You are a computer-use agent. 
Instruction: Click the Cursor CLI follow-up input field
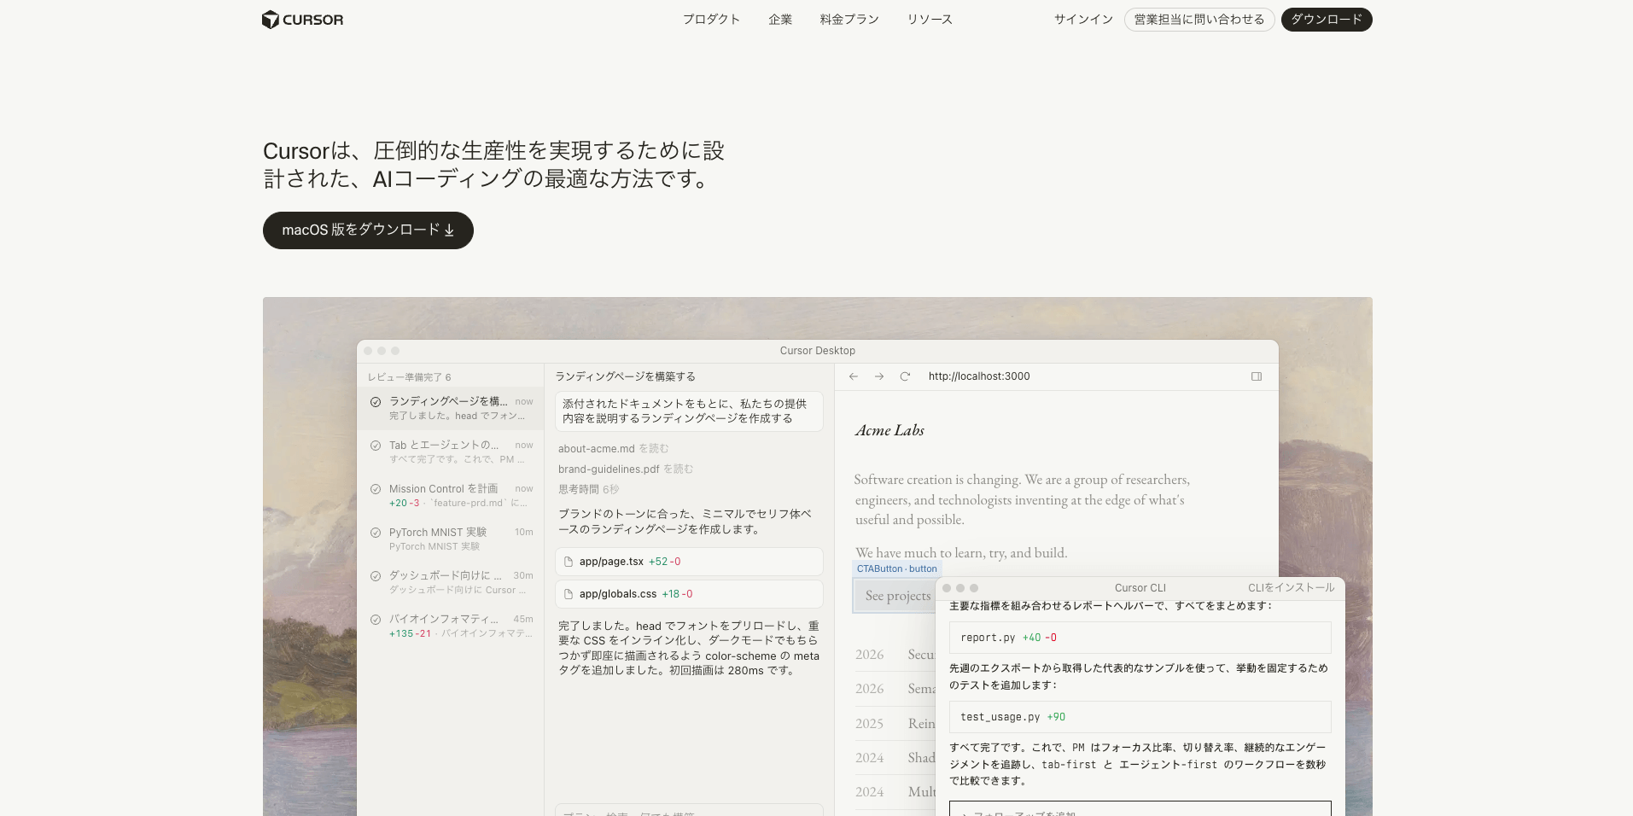point(1140,809)
